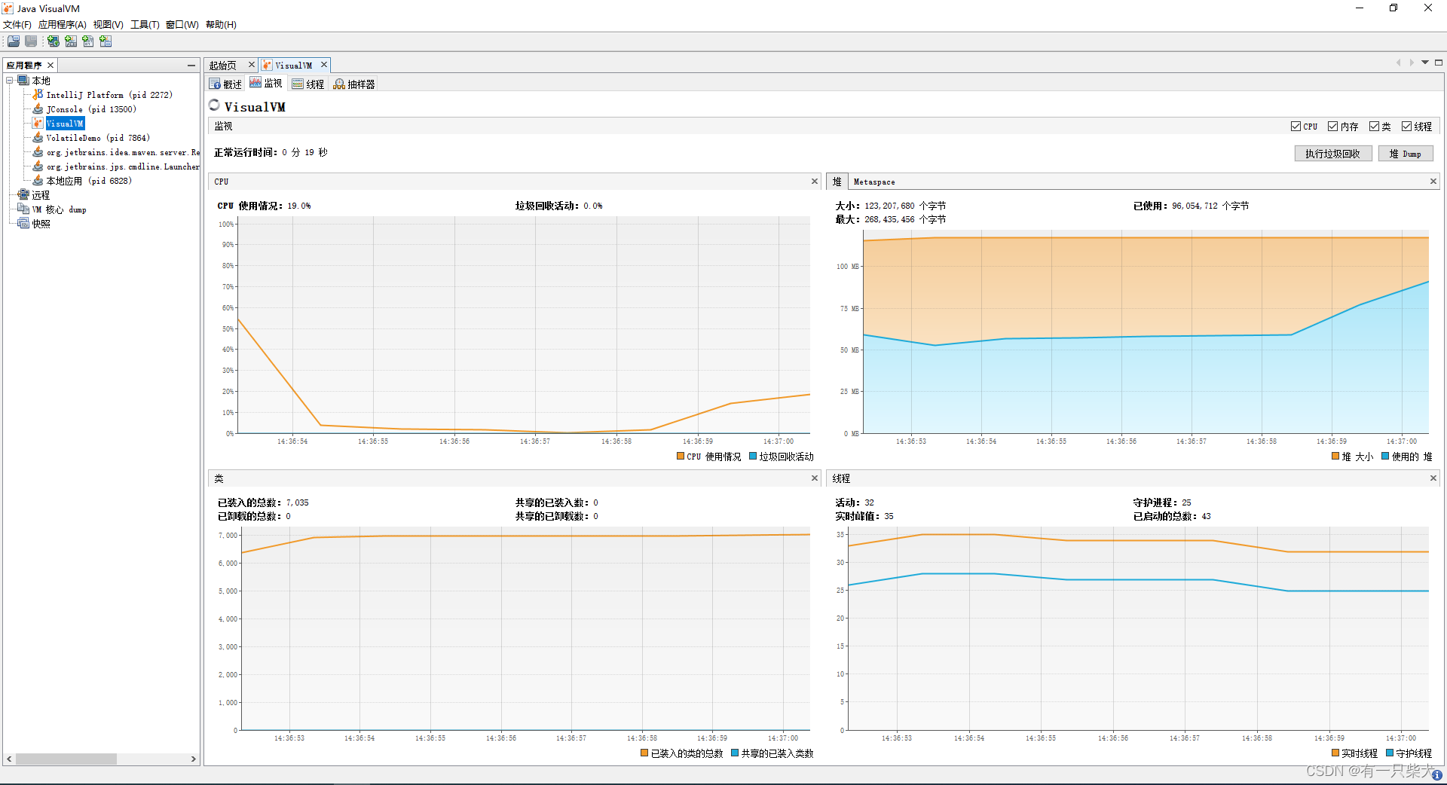Click the Java icon beside org.jetbrains.idea.maven.server
The height and width of the screenshot is (785, 1447).
(38, 152)
